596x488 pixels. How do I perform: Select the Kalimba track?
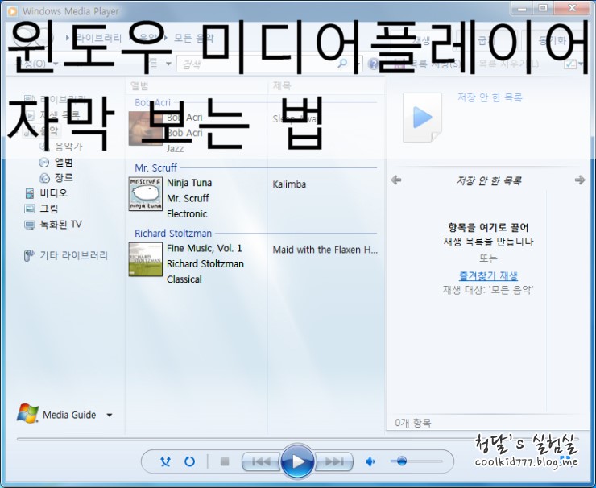coord(289,184)
